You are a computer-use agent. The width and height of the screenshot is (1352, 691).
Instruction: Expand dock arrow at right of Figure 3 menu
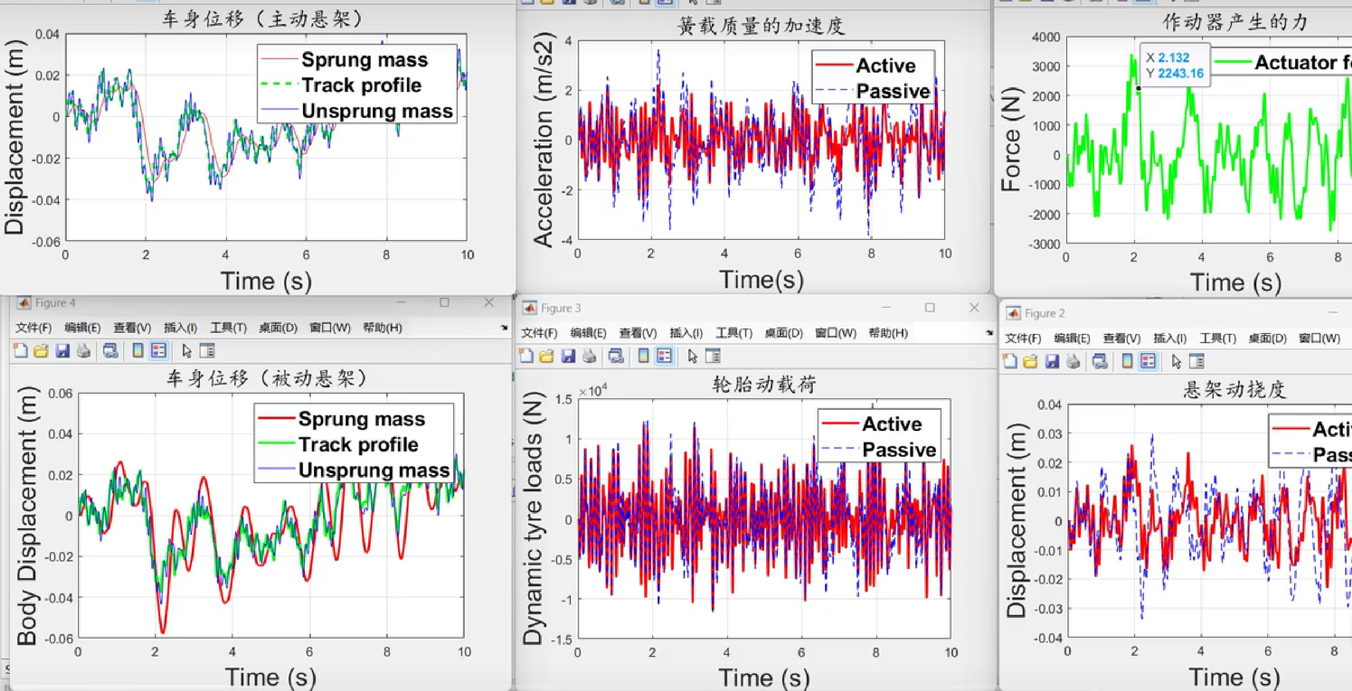pyautogui.click(x=989, y=332)
